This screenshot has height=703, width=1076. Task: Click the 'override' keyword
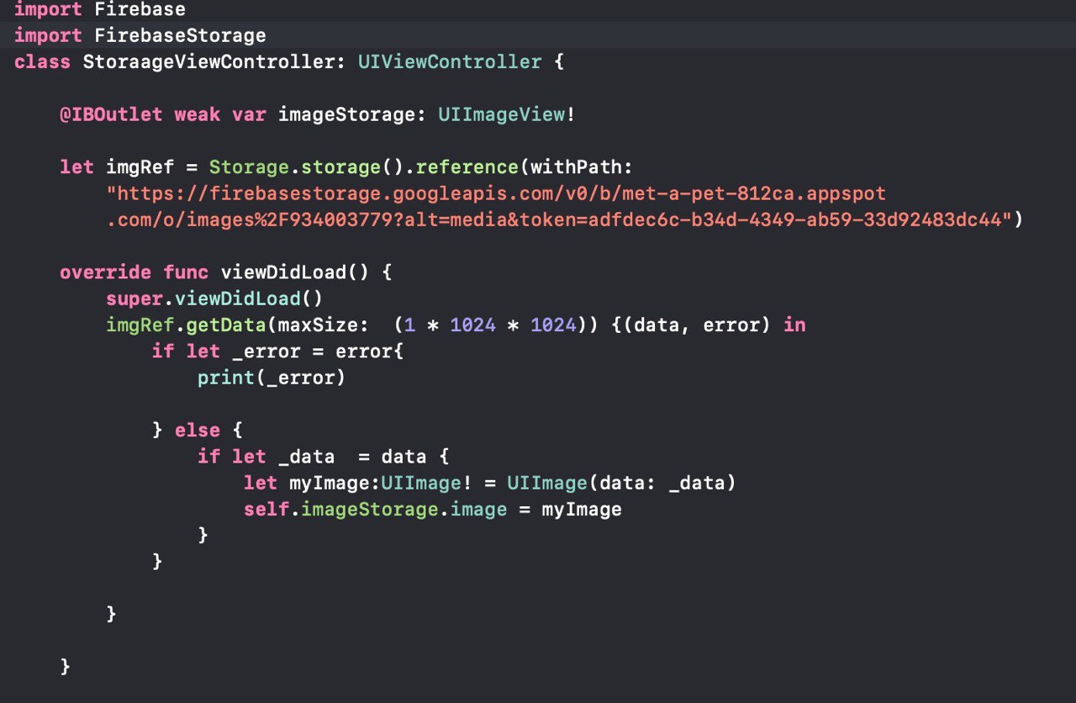pyautogui.click(x=105, y=272)
